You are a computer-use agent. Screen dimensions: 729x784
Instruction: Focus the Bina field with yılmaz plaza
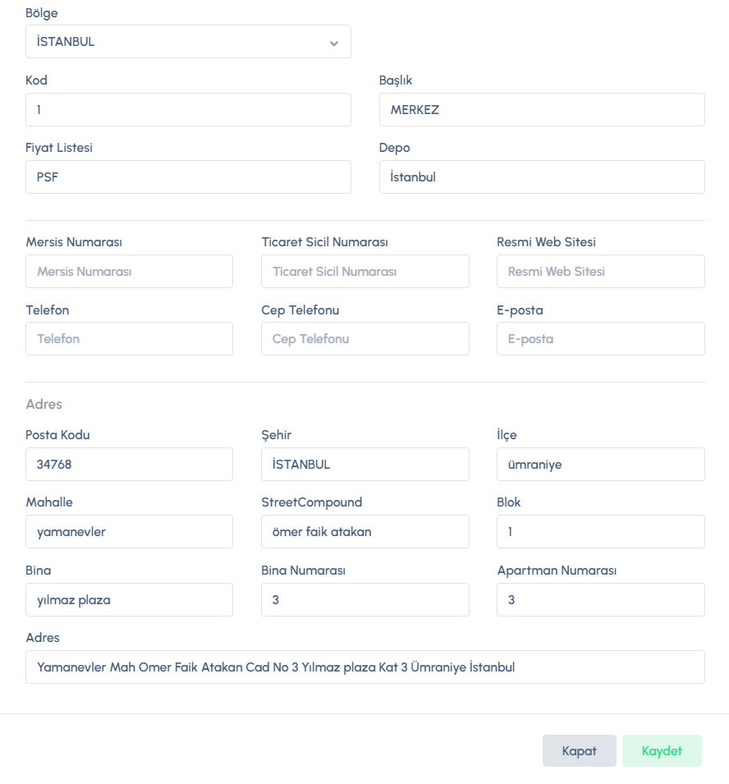pos(129,600)
